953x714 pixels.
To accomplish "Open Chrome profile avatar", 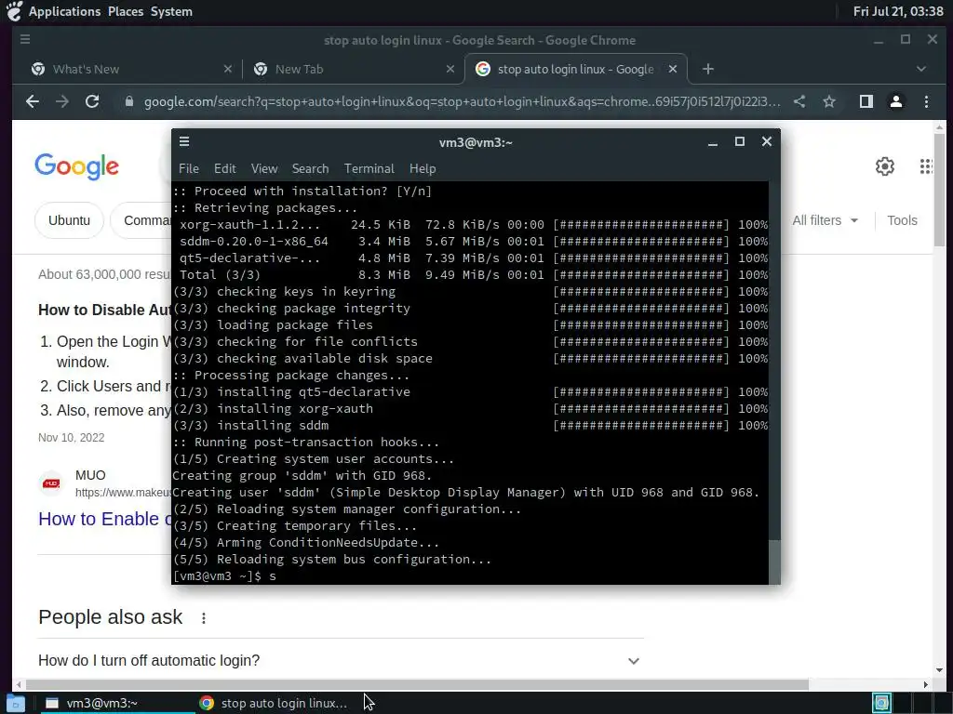I will click(896, 101).
